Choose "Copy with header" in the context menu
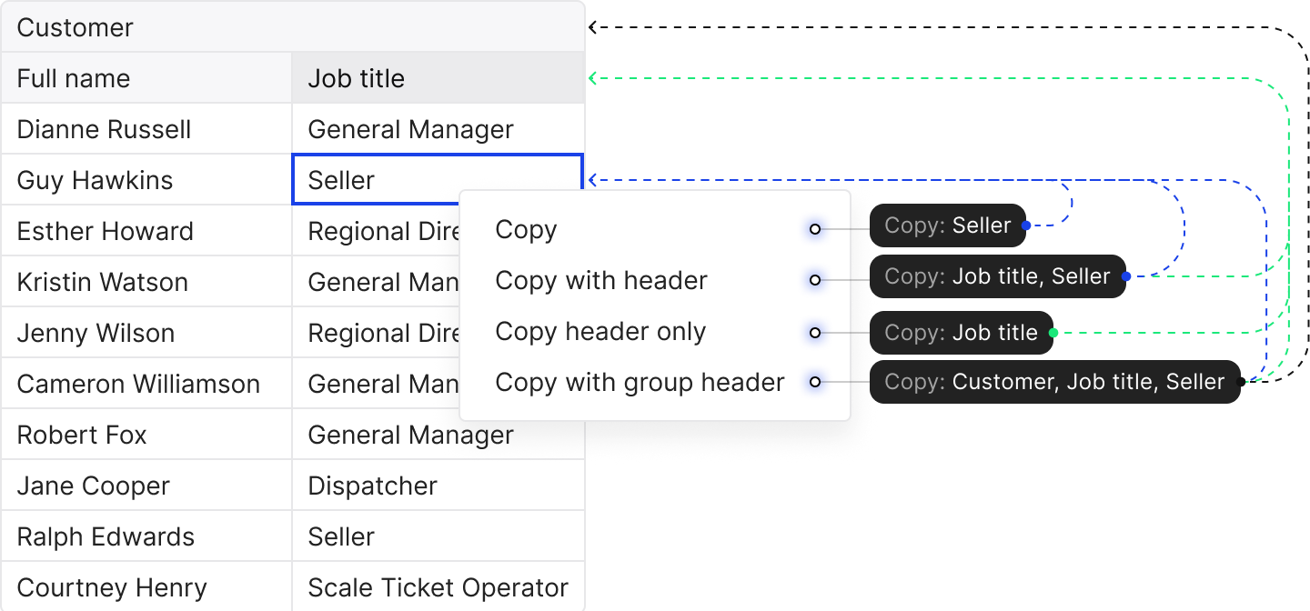The width and height of the screenshot is (1310, 611). pyautogui.click(x=600, y=280)
